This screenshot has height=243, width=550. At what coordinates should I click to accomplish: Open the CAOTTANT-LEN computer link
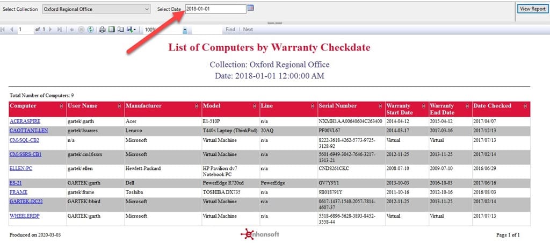pos(29,131)
